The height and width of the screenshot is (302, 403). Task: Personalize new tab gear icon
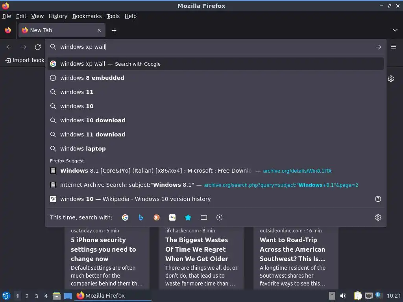[x=391, y=79]
